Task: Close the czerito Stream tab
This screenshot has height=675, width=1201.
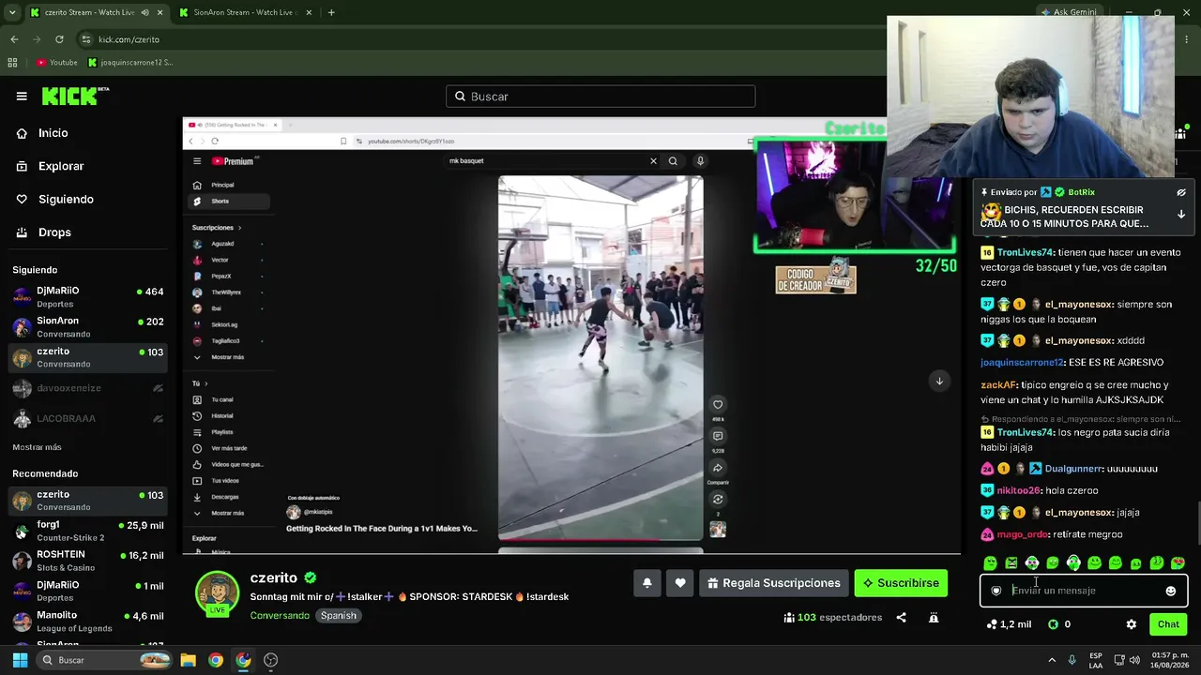Action: (160, 12)
